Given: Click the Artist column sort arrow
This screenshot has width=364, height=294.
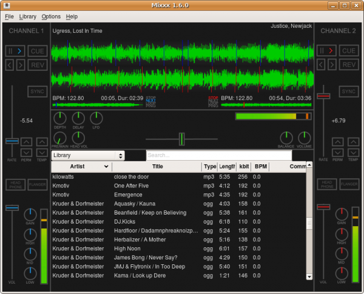Looking at the screenshot, I should click(106, 166).
